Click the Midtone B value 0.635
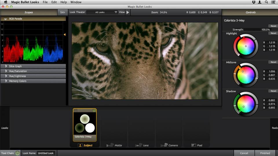Viewport: 278px width, 156px height. coord(272,79)
